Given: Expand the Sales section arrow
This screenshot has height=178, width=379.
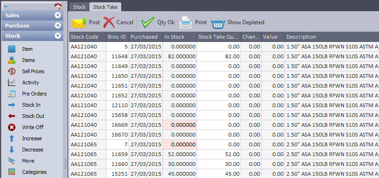Looking at the screenshot, I should pyautogui.click(x=58, y=15).
